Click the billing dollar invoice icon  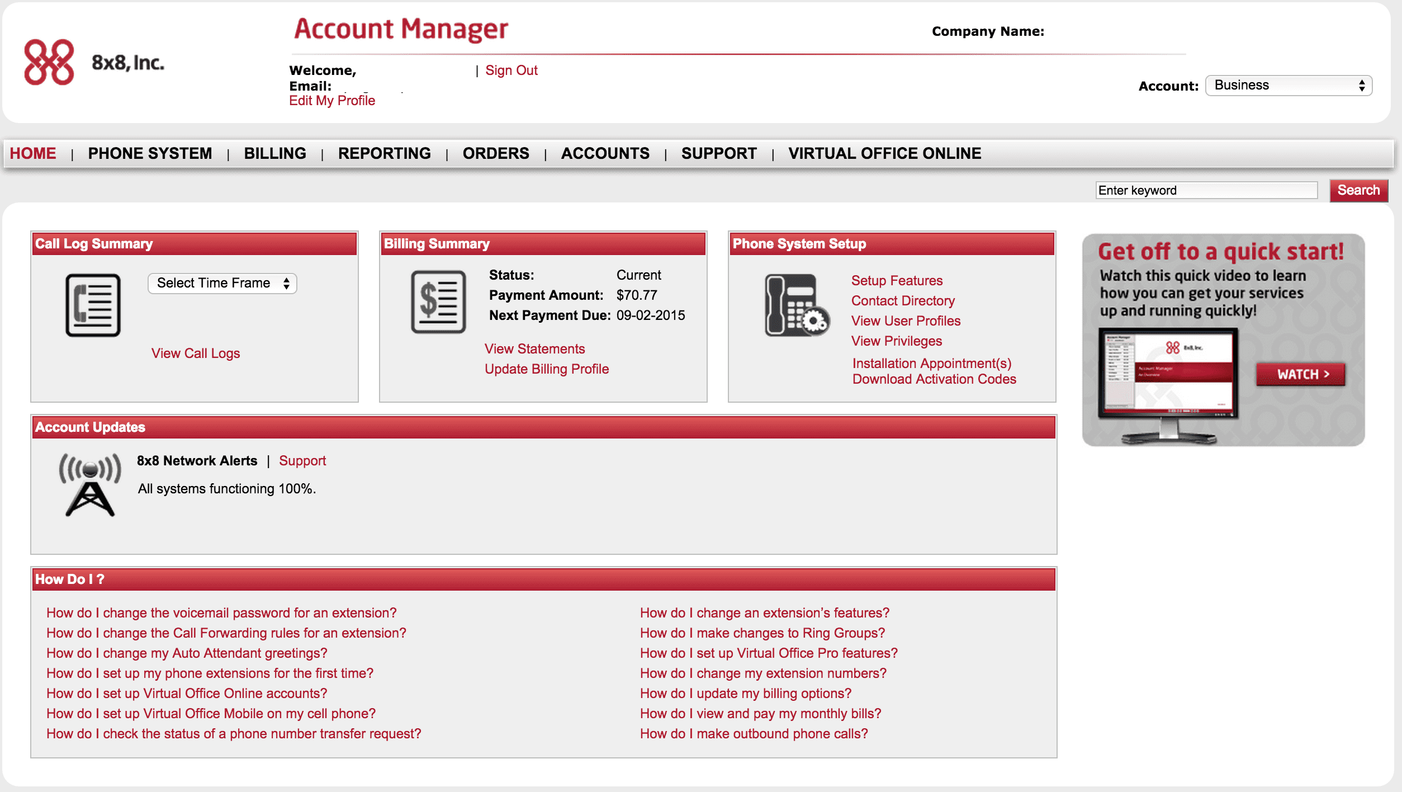pos(438,302)
